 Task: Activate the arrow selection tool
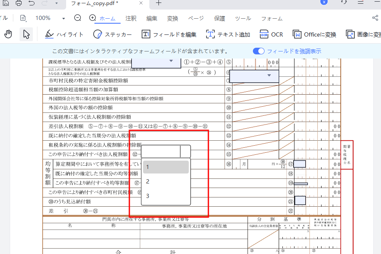26,34
